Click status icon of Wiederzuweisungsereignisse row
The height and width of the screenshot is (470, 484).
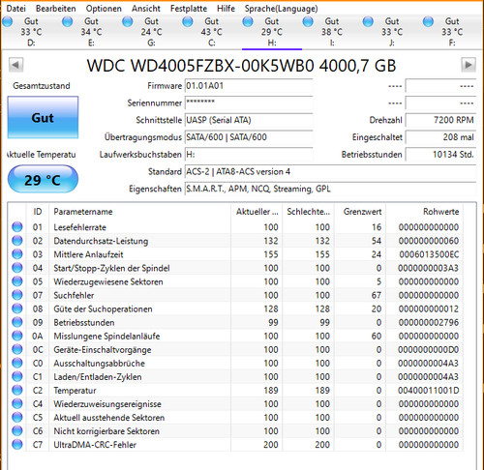click(x=17, y=403)
